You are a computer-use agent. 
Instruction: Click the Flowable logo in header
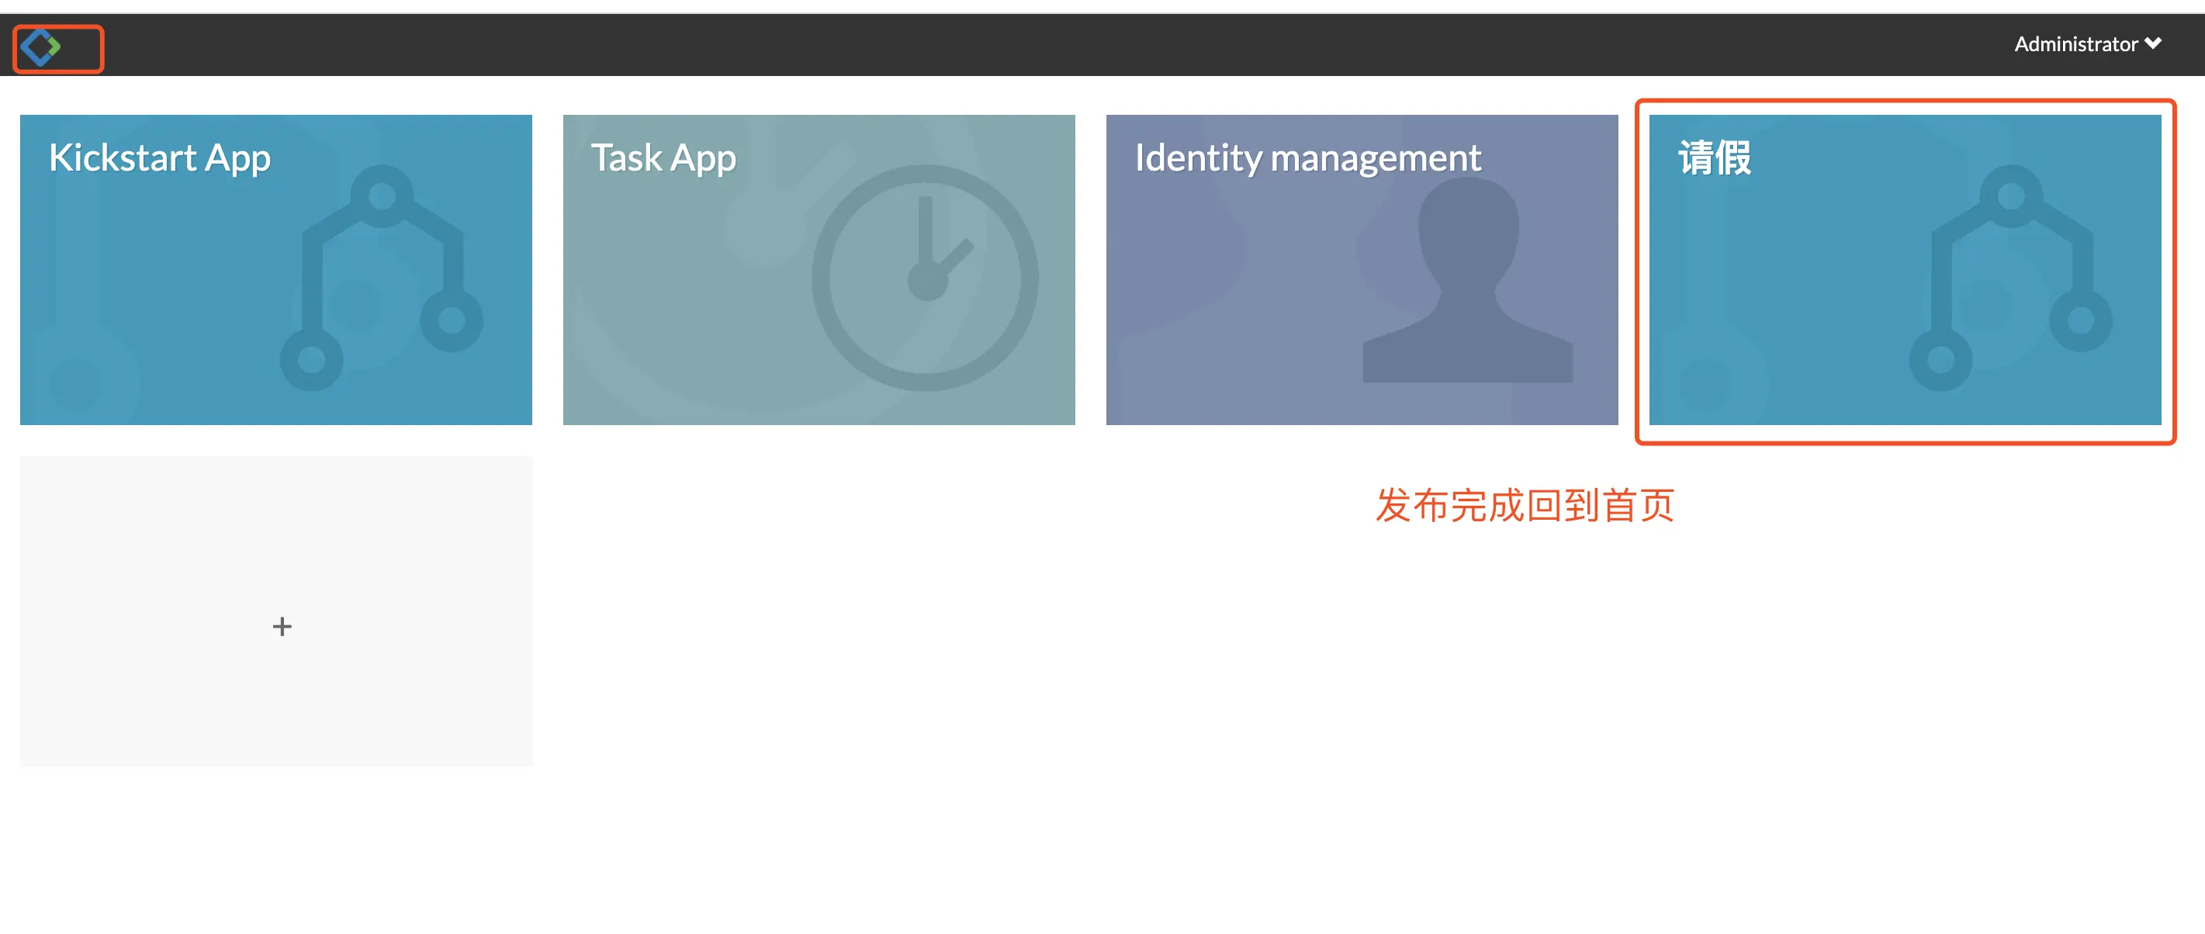39,47
